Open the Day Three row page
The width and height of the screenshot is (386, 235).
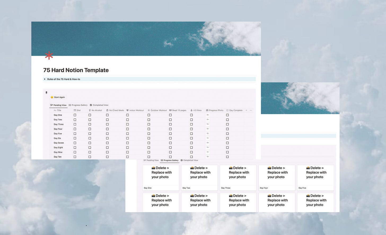59,124
